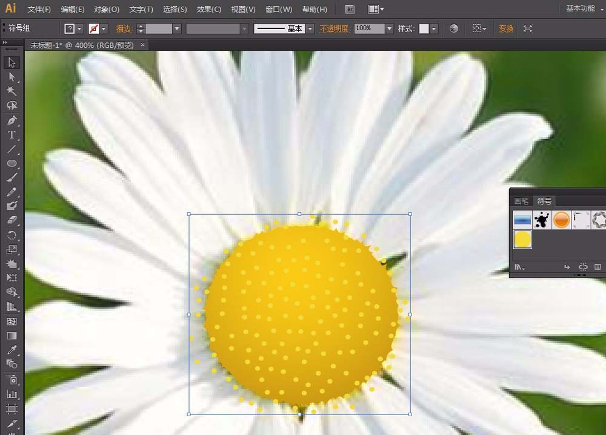Viewport: 606px width, 435px height.
Task: Open the stroke weight dropdown
Action: (177, 28)
